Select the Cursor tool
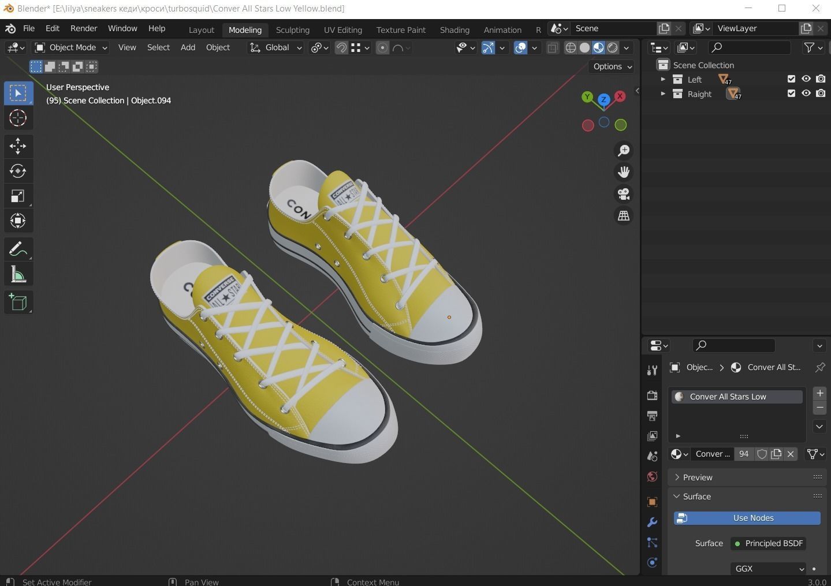 coord(18,118)
